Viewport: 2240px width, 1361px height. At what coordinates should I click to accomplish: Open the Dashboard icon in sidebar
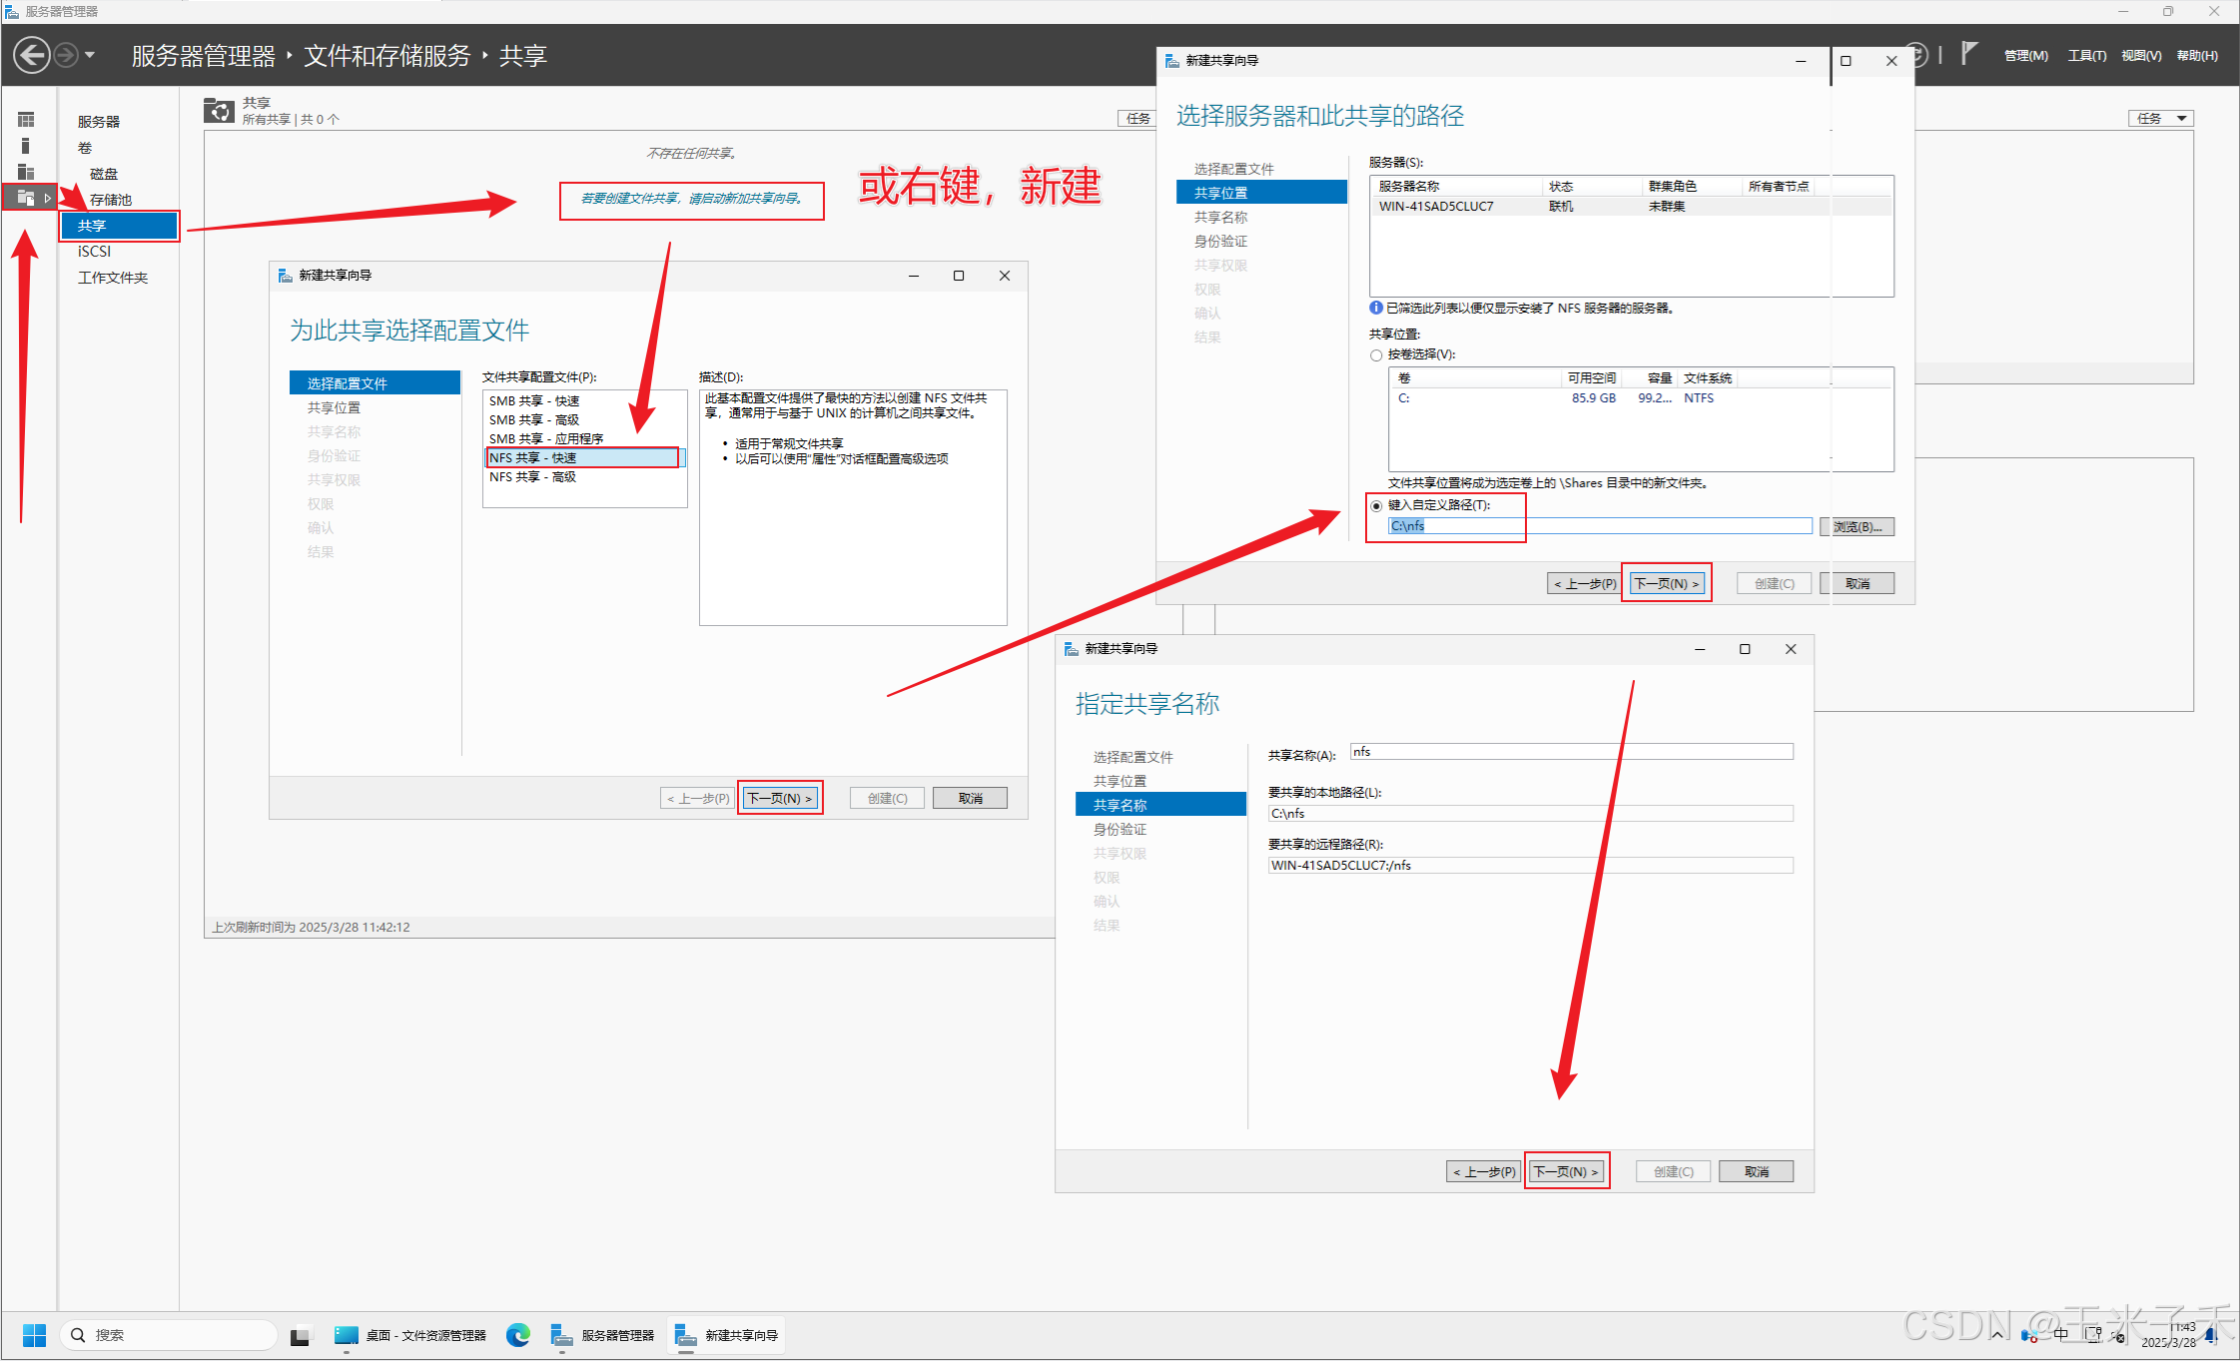tap(26, 120)
